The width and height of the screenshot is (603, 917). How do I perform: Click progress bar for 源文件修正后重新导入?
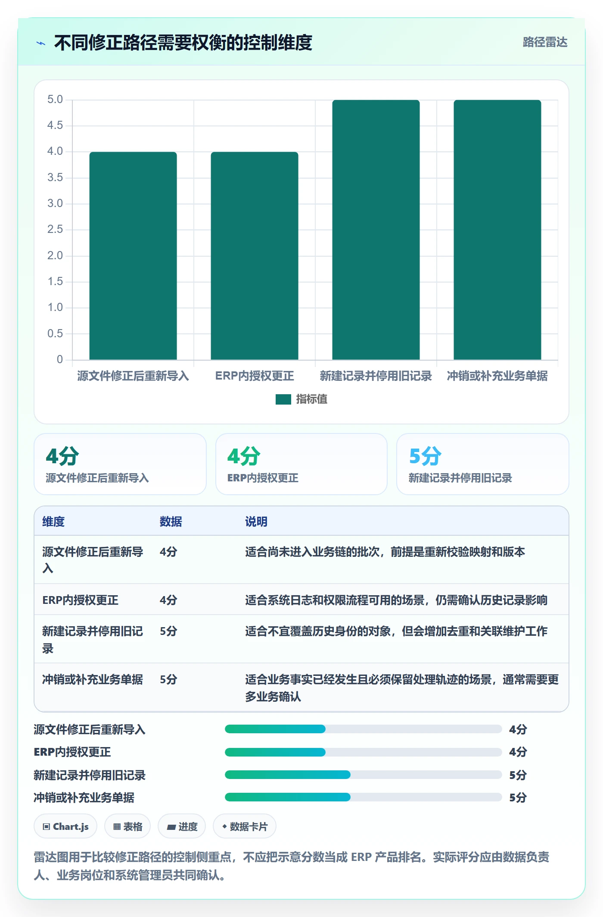point(364,729)
